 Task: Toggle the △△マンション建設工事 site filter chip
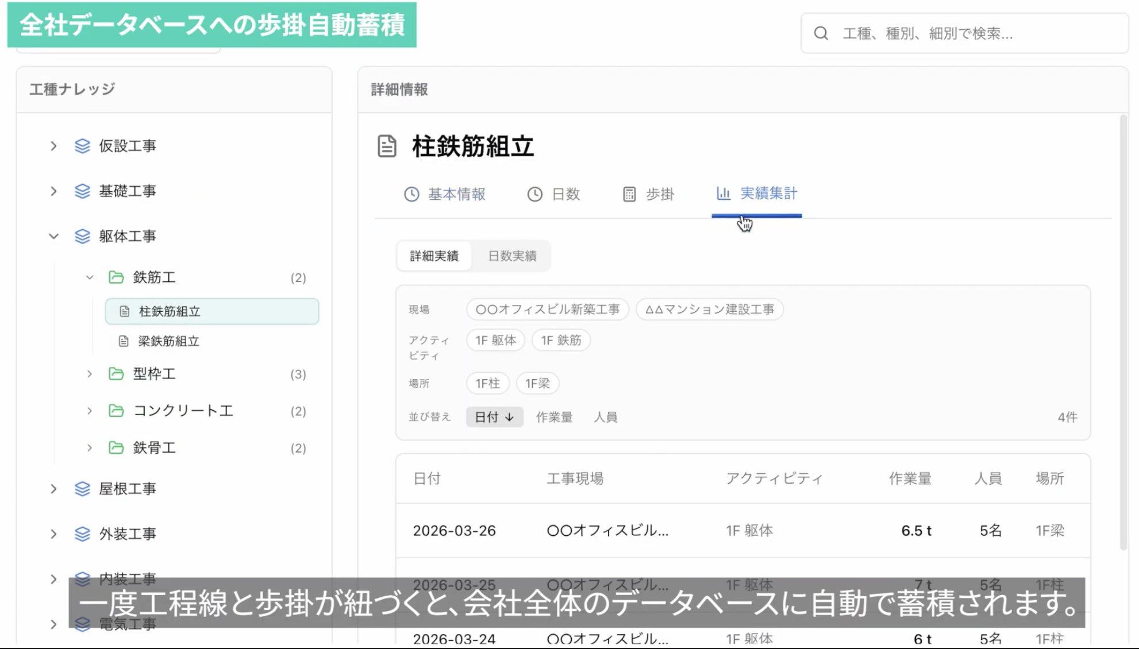(710, 310)
